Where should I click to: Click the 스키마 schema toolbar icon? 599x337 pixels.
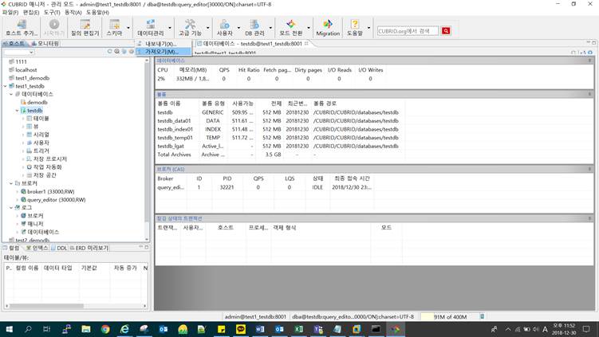coord(114,27)
